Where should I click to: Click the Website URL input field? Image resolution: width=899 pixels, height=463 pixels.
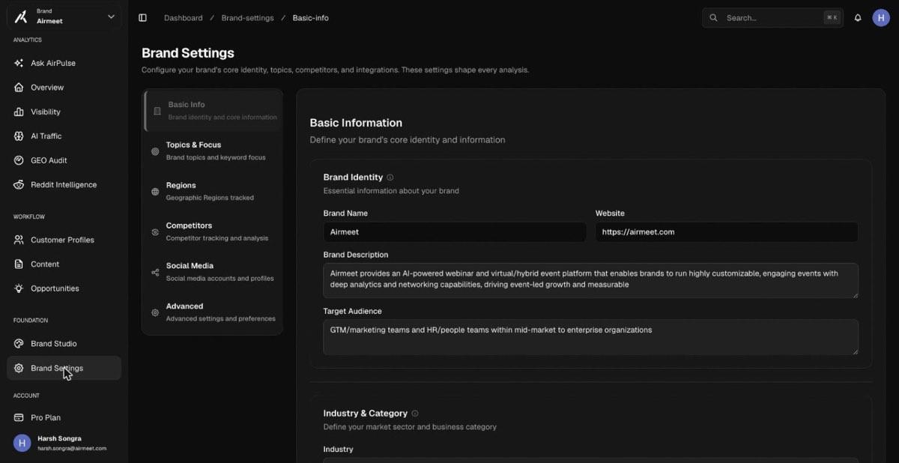(x=727, y=232)
